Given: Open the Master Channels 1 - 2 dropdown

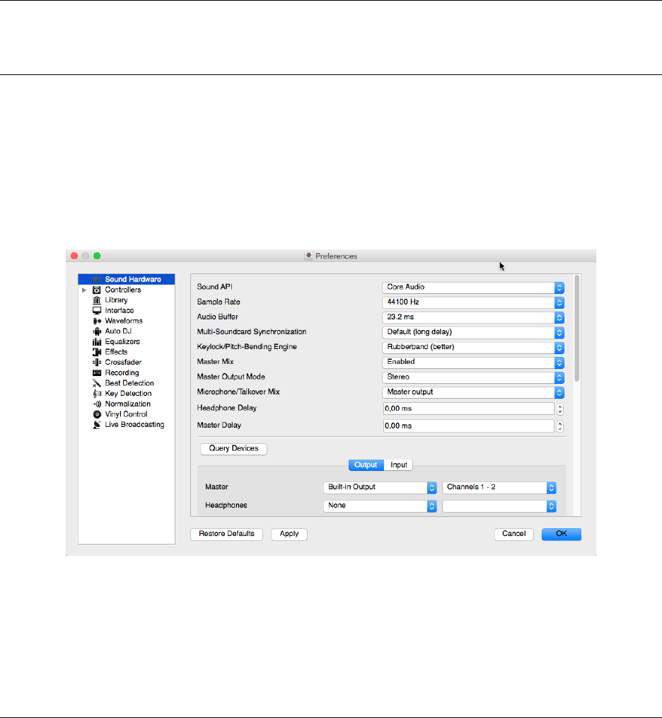Looking at the screenshot, I should pyautogui.click(x=499, y=487).
